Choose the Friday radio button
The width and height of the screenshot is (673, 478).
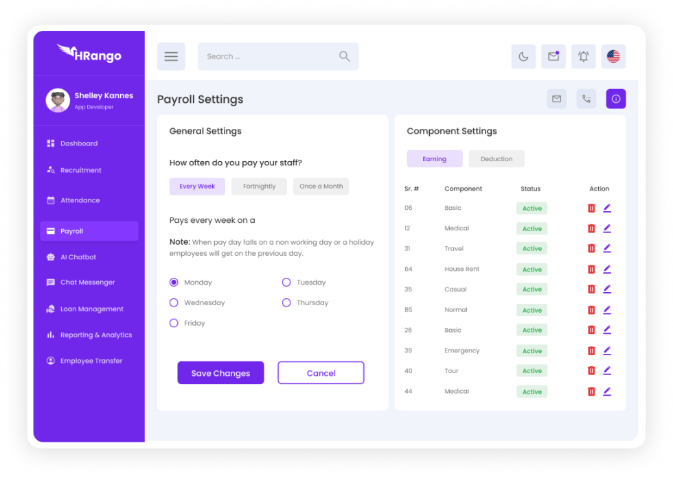pyautogui.click(x=174, y=323)
